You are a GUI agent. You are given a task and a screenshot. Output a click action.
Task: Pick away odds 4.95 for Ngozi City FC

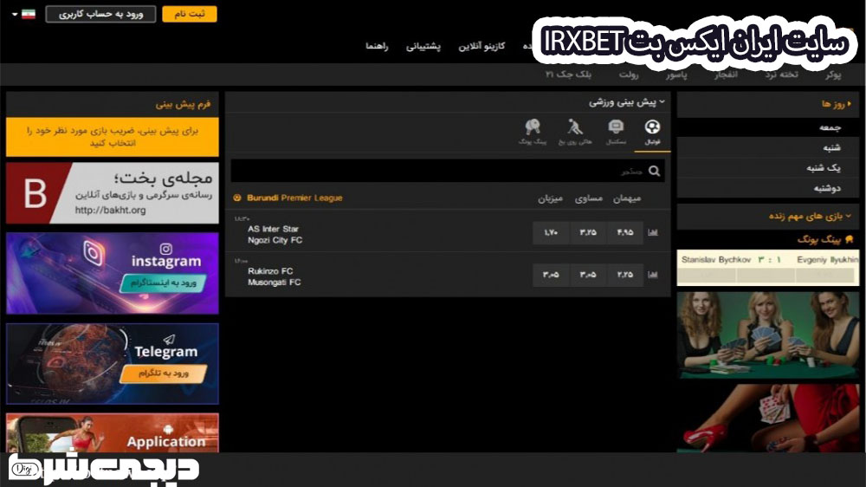(x=625, y=232)
